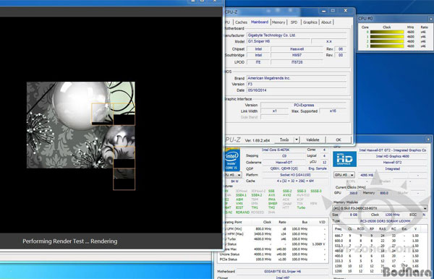The height and width of the screenshot is (279, 434).
Task: Click OK to dismiss CPU-Z
Action: (339, 140)
